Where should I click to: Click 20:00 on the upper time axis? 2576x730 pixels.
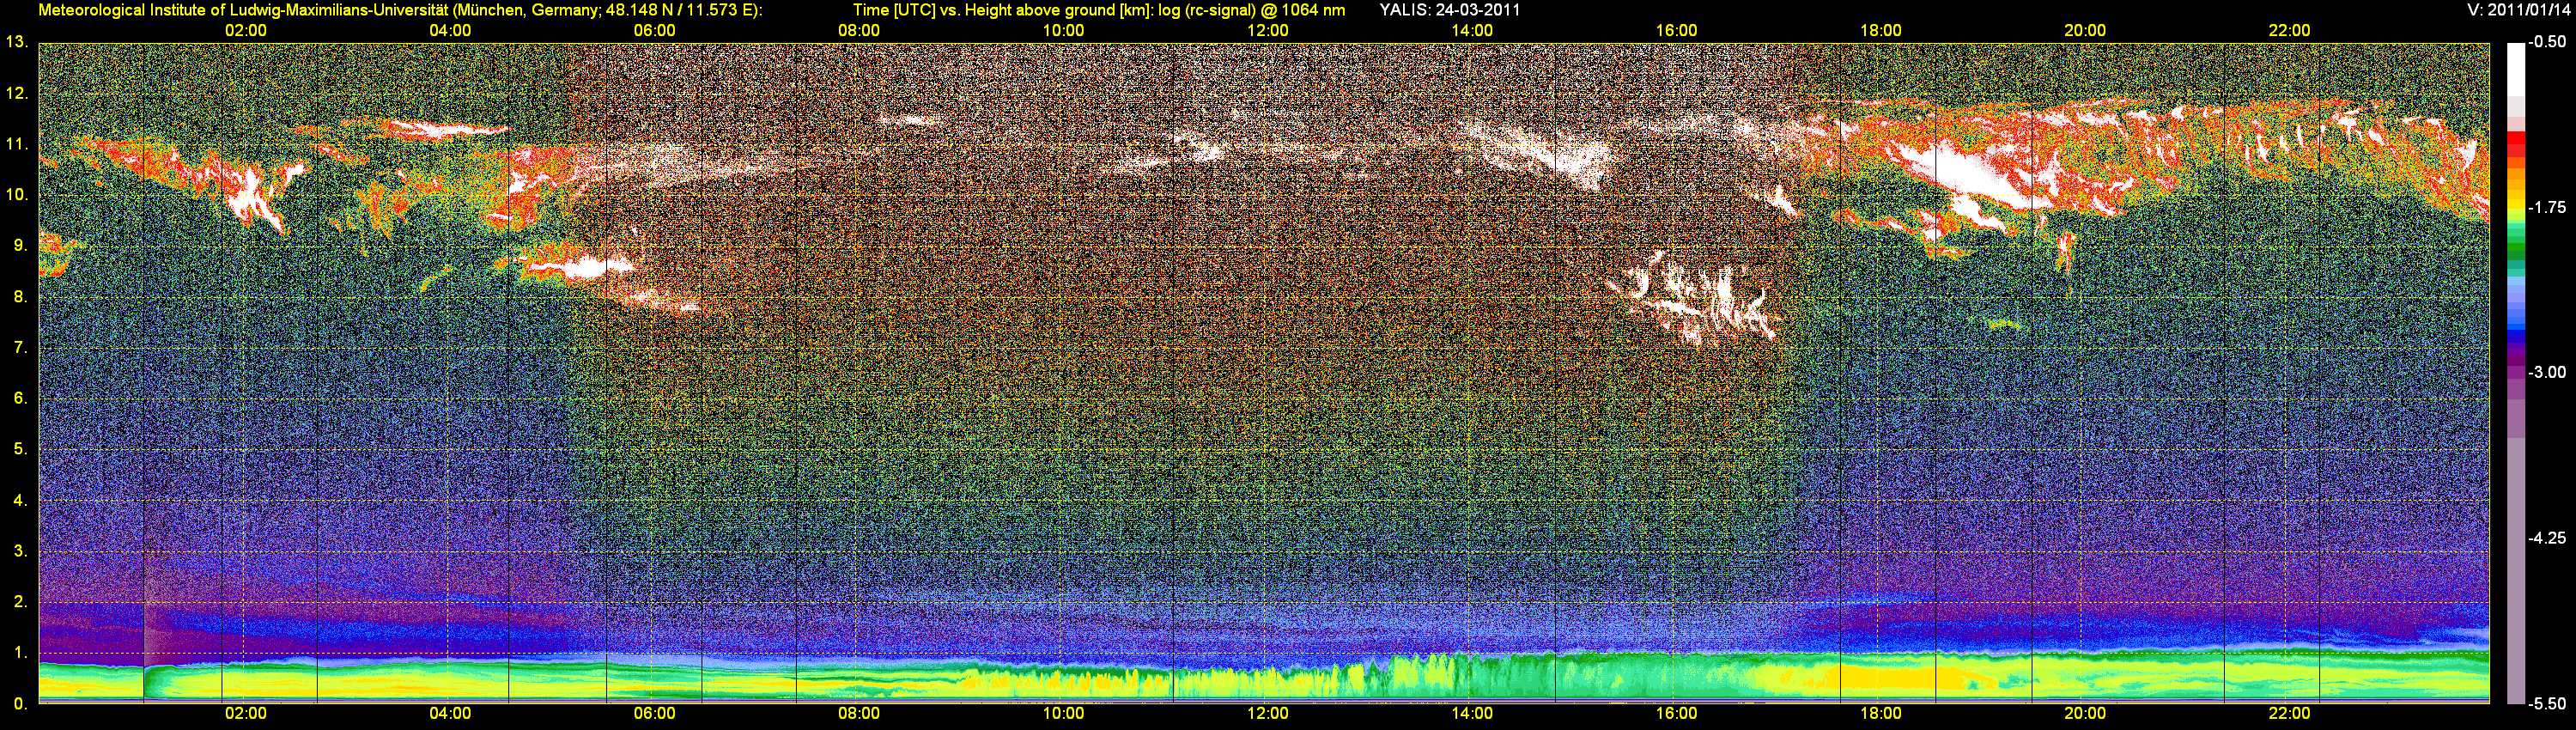point(2085,31)
